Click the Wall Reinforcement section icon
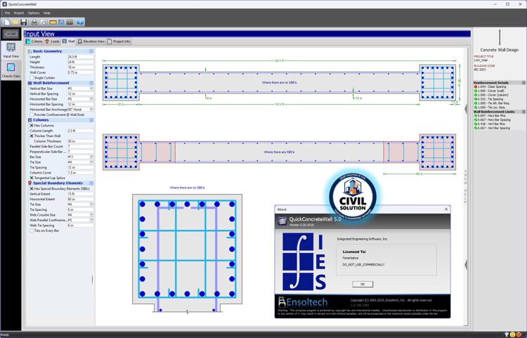The width and height of the screenshot is (527, 338). [x=30, y=83]
